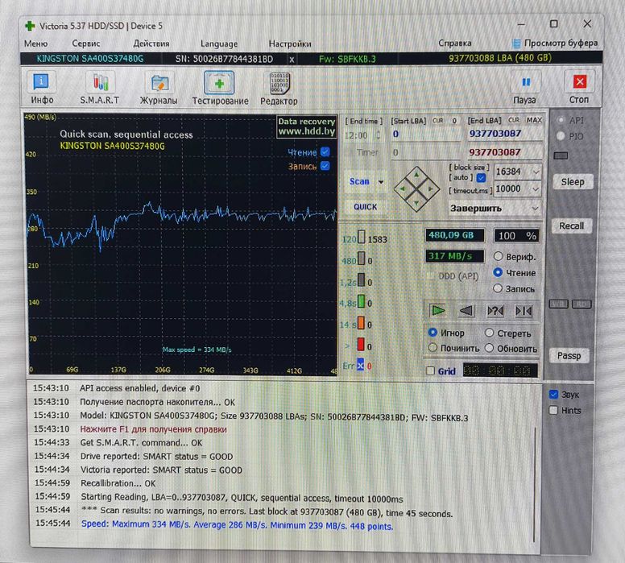
Task: Click the log panel vertical scrollbar
Action: click(x=534, y=484)
